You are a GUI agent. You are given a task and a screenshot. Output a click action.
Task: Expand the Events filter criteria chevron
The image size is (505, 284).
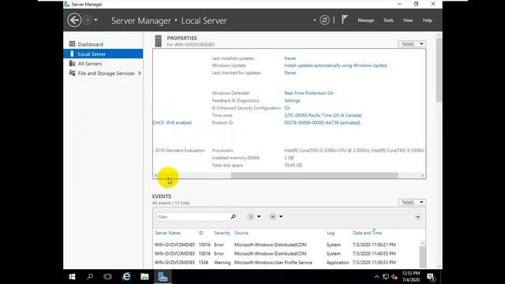click(x=417, y=217)
